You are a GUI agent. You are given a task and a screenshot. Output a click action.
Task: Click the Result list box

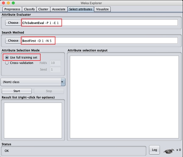[33, 120]
